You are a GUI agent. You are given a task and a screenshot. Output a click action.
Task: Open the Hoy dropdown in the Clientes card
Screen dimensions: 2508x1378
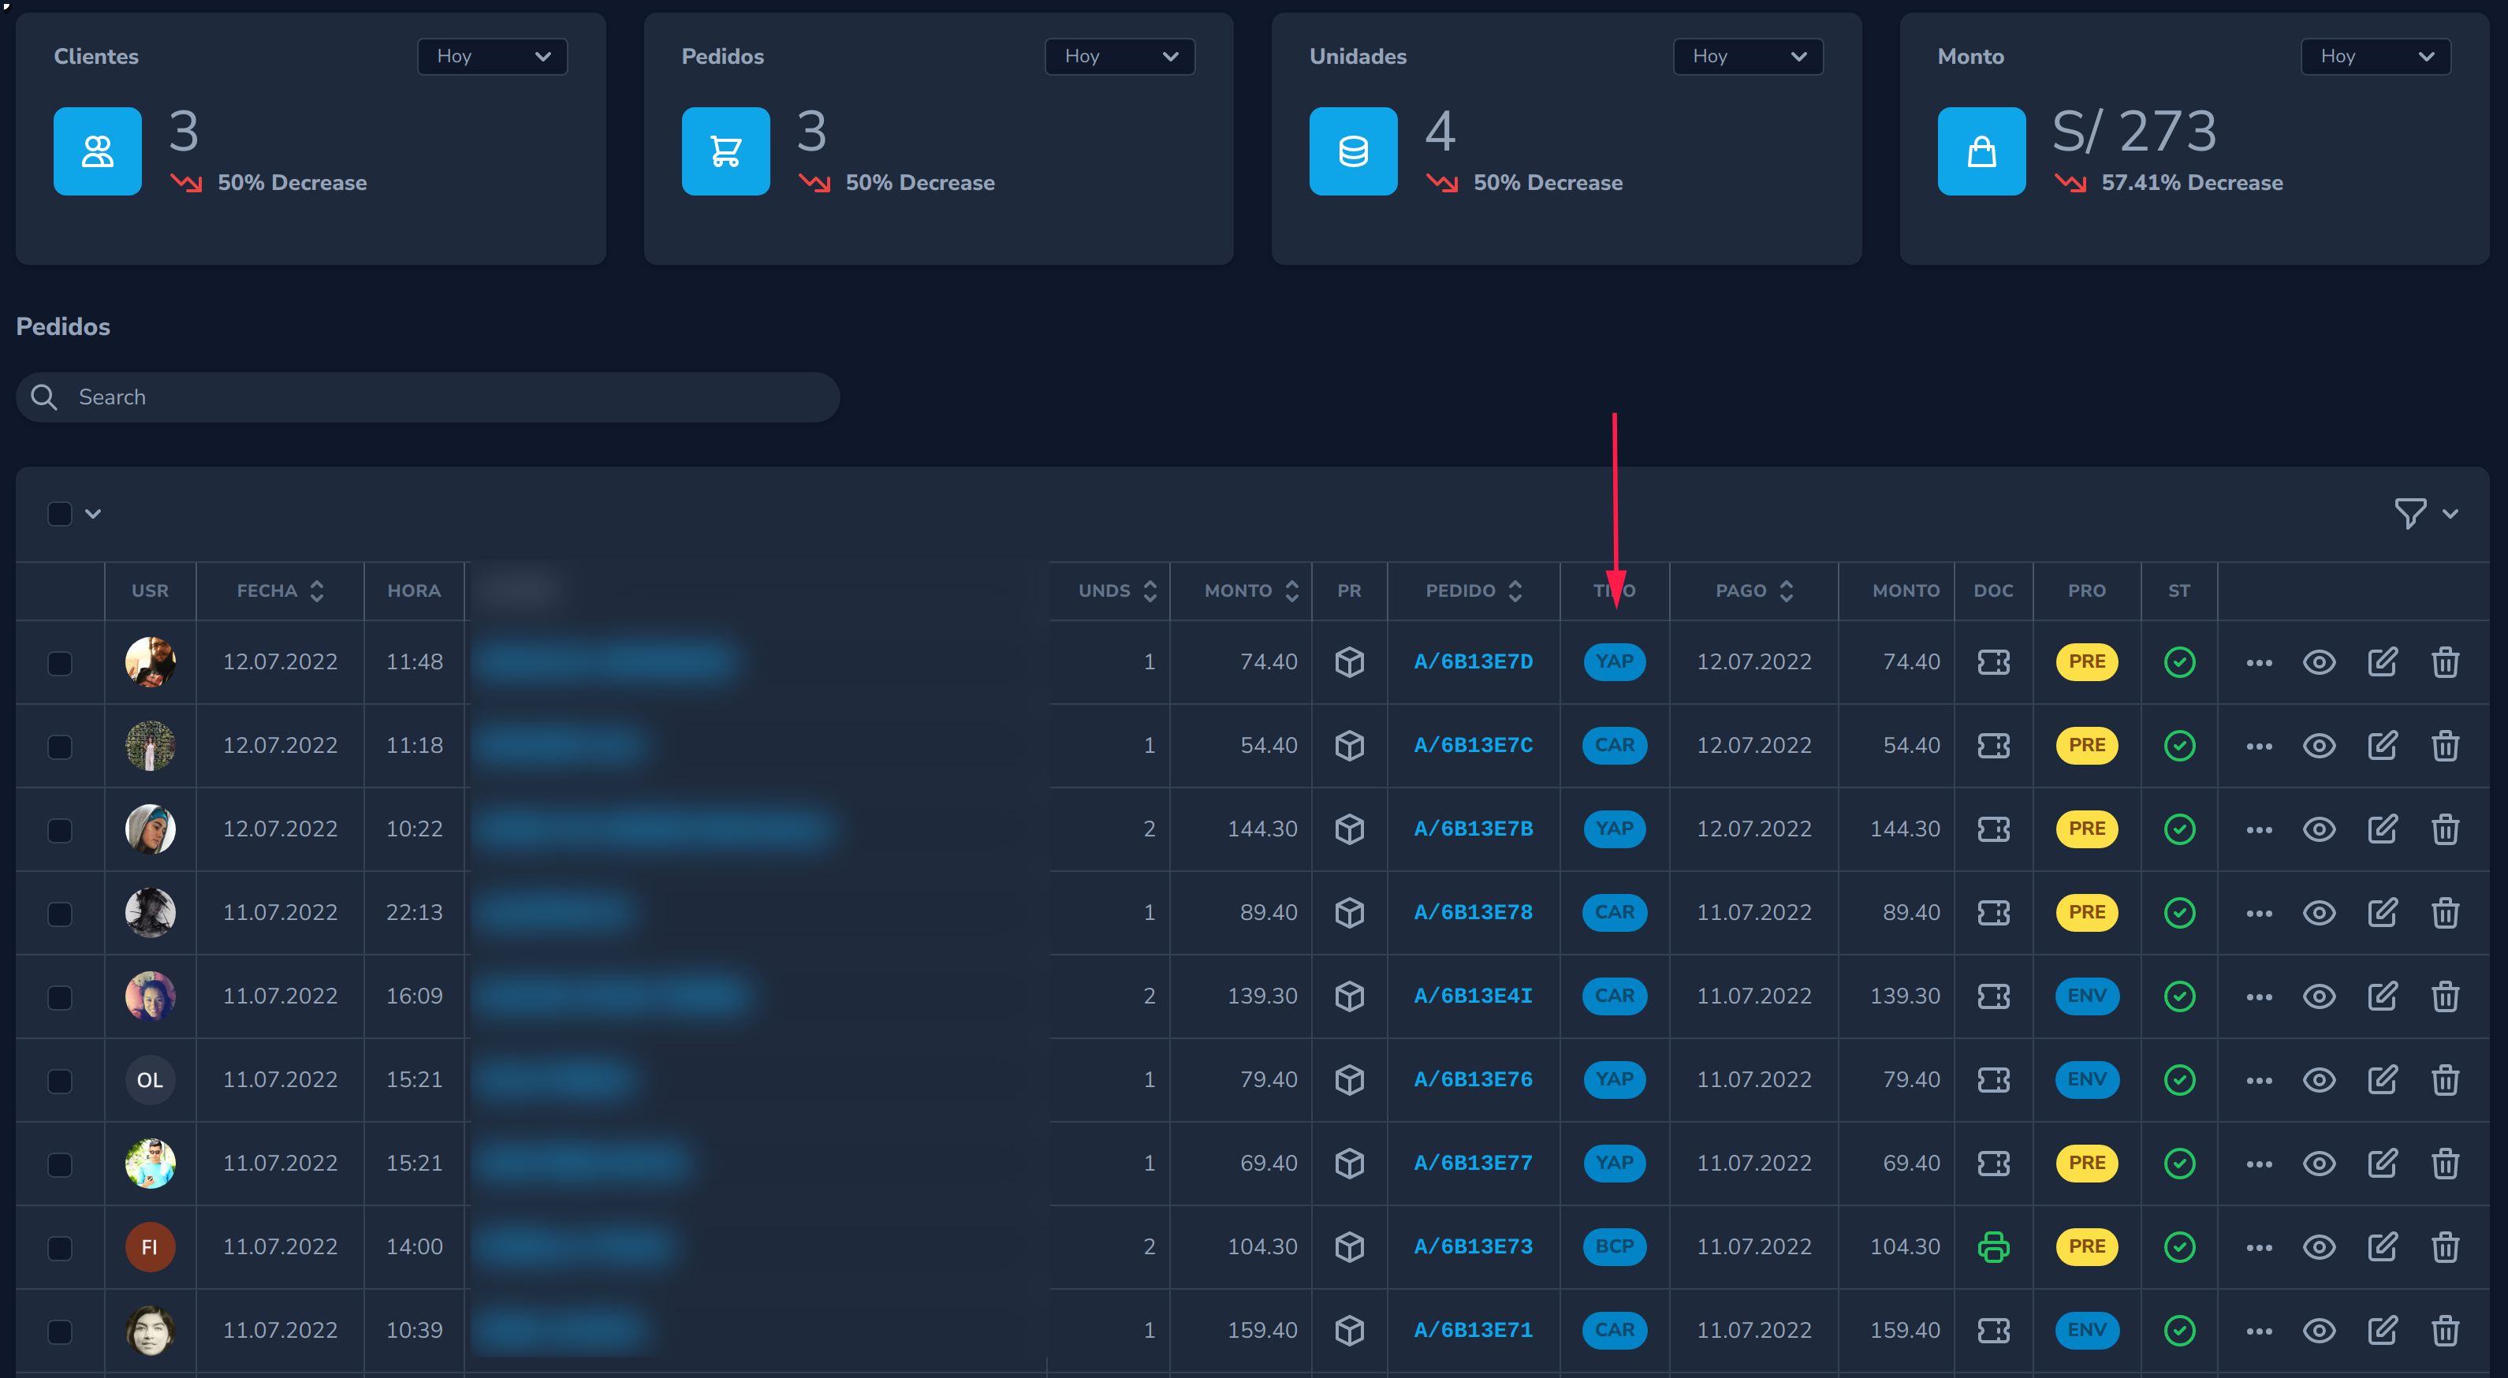[x=492, y=55]
